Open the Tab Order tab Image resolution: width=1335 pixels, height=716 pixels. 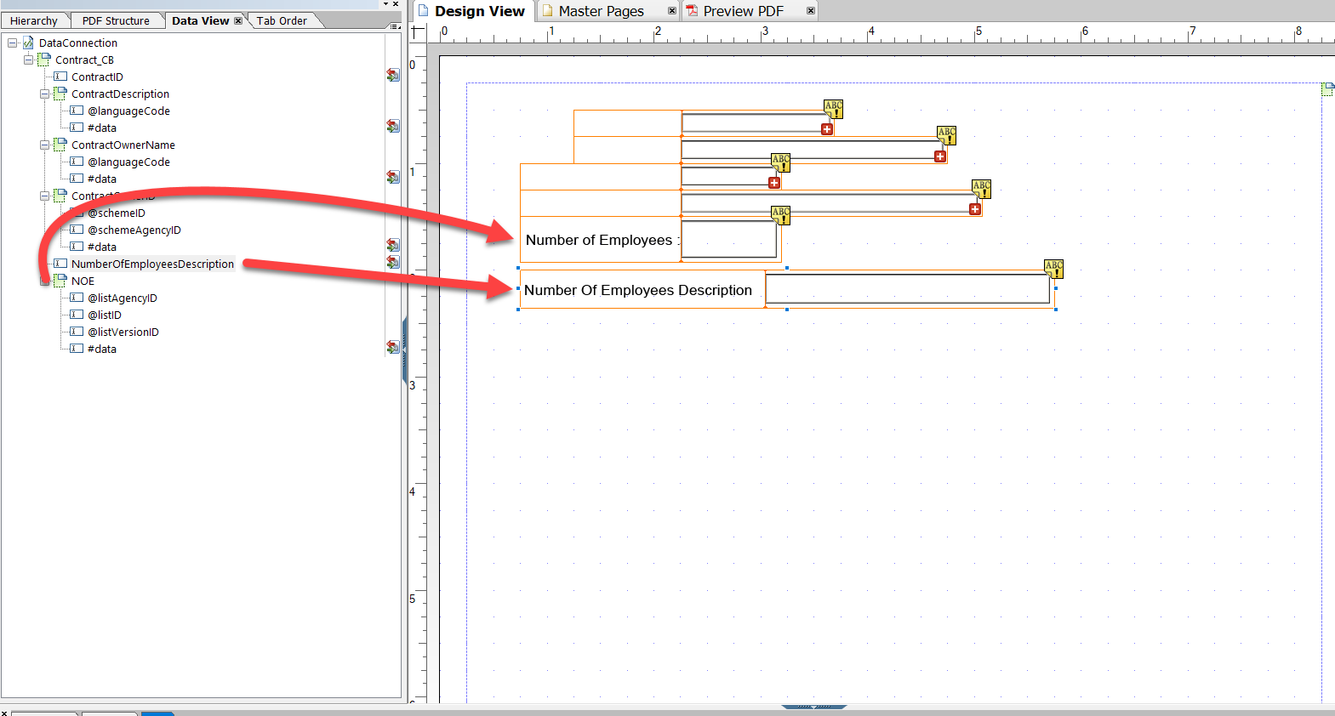pos(282,20)
